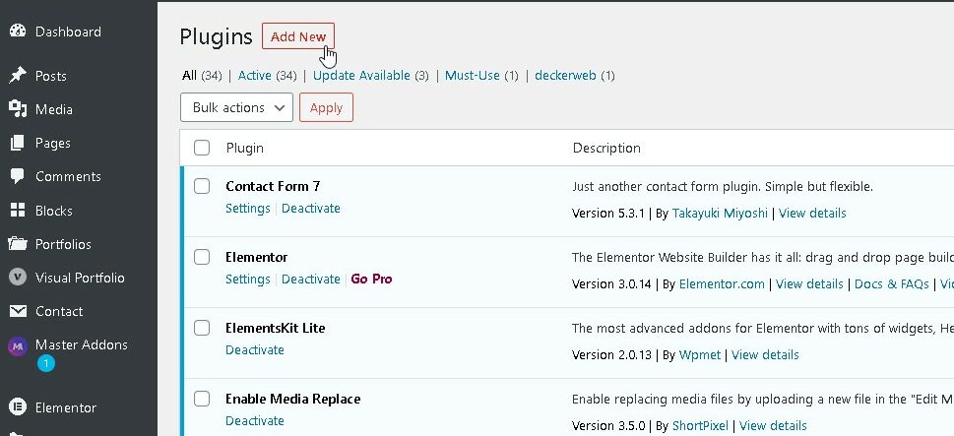Open Posts via the pushpin icon
The image size is (954, 436).
[17, 76]
